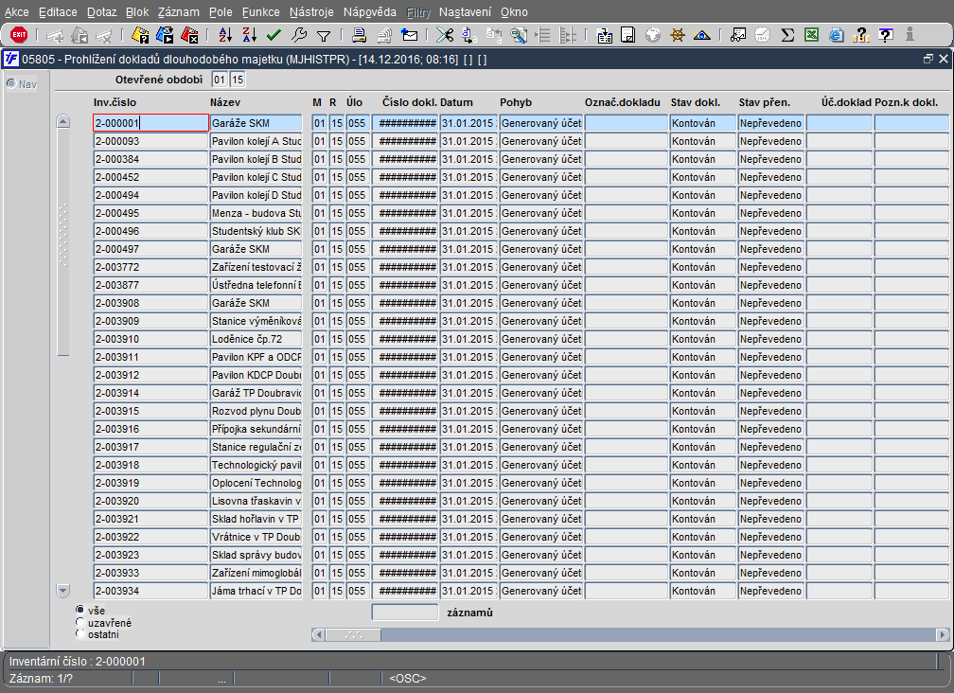Restore the inner window with the restore button

(927, 59)
